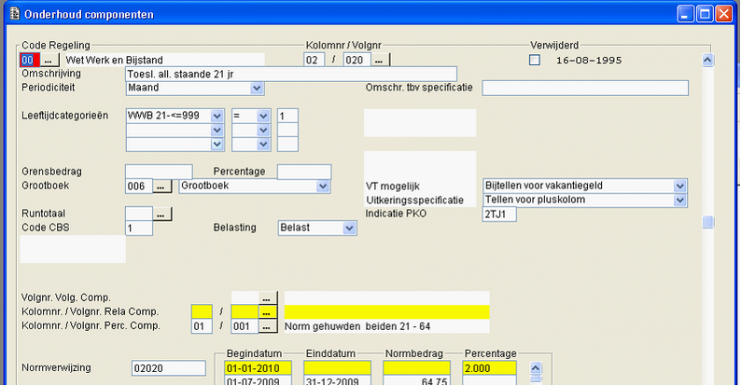Open the '=' operator dropdown

pos(263,116)
